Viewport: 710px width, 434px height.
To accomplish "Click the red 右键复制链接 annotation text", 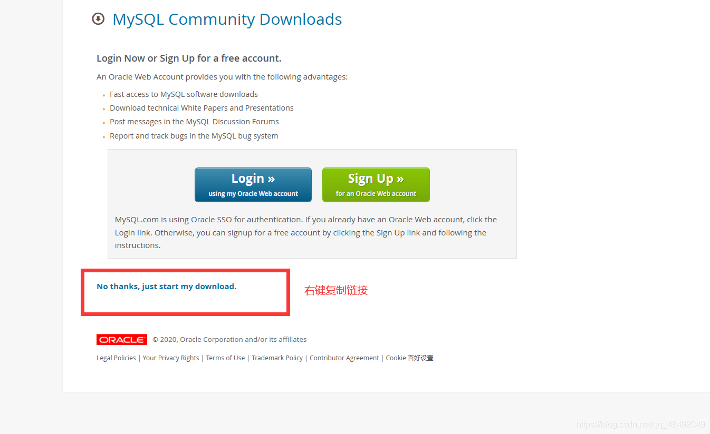I will tap(336, 290).
